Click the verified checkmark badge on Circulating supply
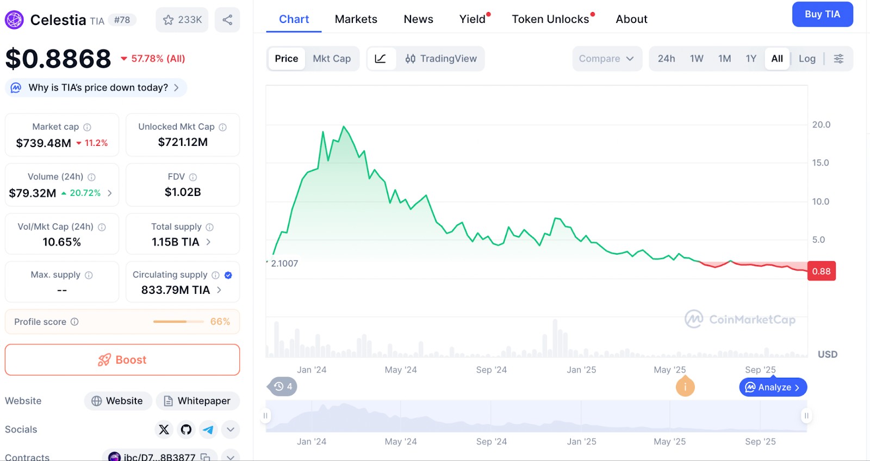This screenshot has height=461, width=870. coord(228,275)
